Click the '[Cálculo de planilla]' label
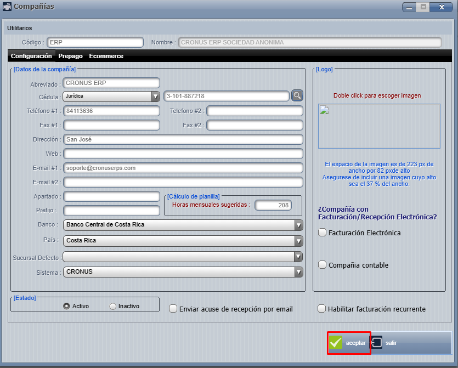This screenshot has height=368, width=458. click(x=194, y=196)
